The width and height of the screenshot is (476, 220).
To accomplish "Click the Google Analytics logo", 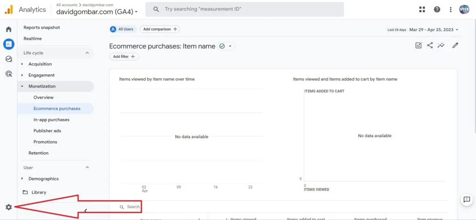I will click(9, 10).
